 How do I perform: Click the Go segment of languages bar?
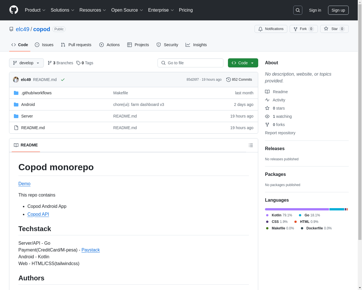(x=337, y=209)
